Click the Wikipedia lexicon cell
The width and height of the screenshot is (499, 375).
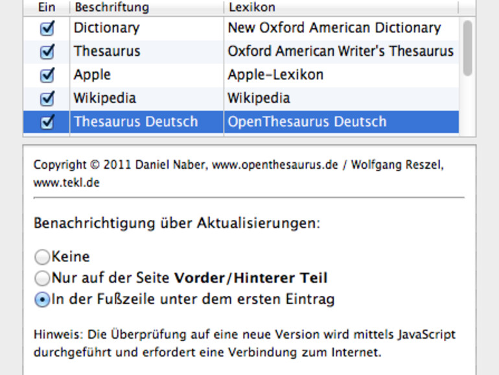[x=342, y=99]
